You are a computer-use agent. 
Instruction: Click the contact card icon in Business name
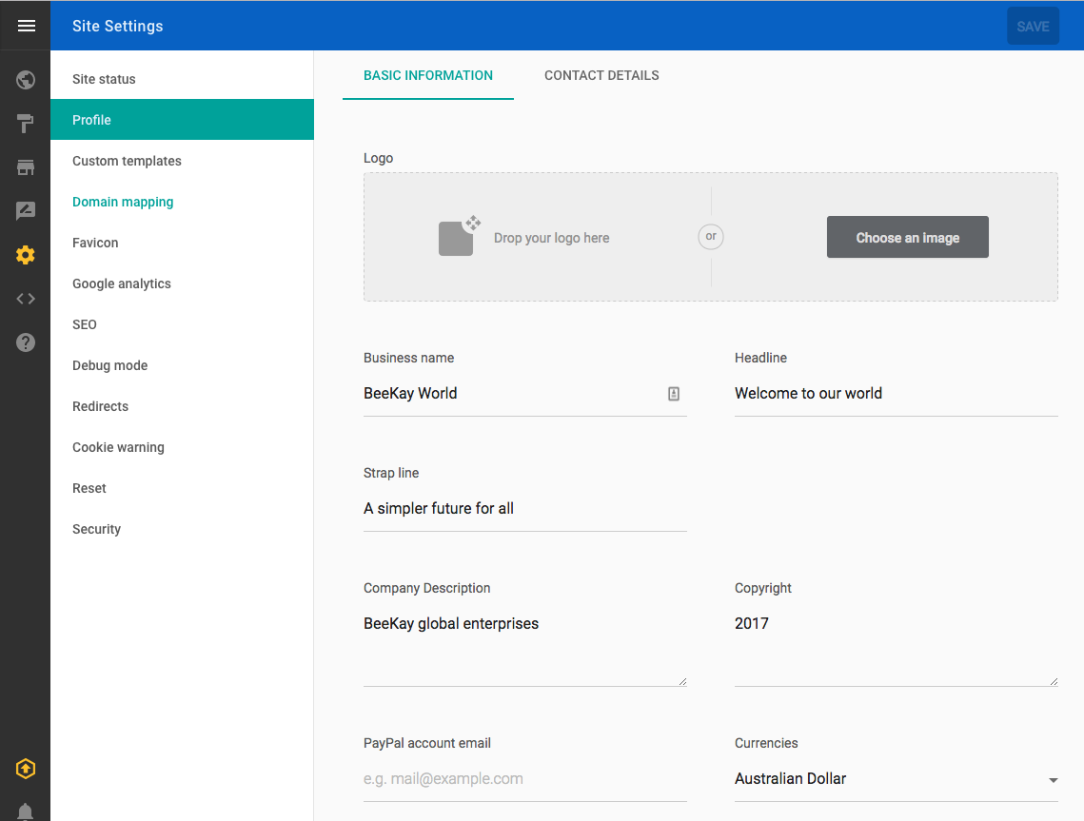(674, 394)
